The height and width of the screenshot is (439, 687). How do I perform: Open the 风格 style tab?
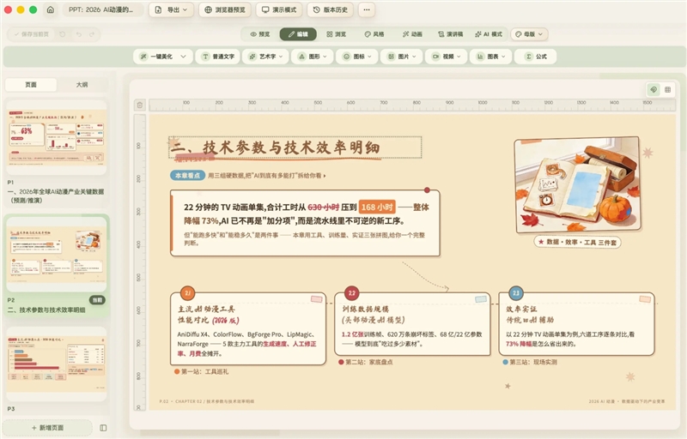pos(374,34)
